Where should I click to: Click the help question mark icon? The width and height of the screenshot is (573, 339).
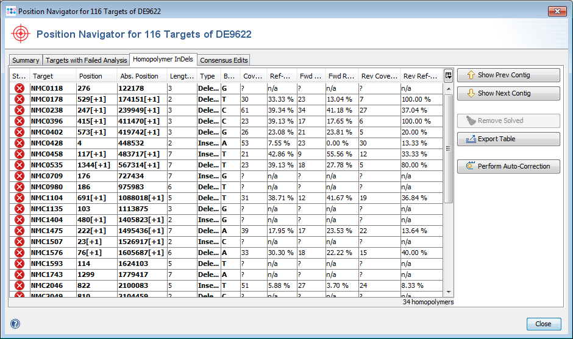[15, 324]
